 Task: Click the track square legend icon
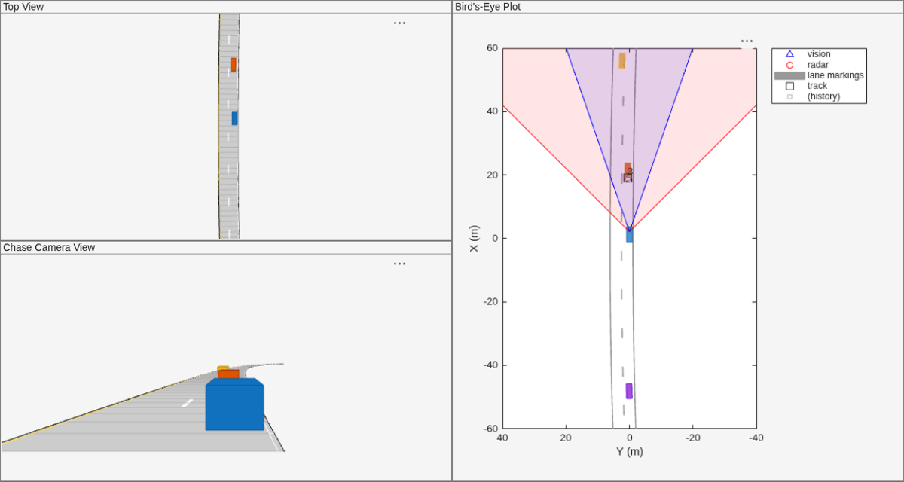[789, 86]
